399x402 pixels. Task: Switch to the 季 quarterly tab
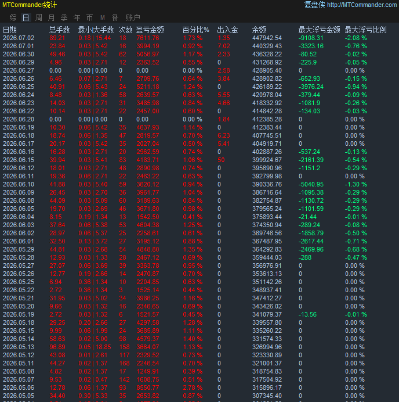(64, 17)
